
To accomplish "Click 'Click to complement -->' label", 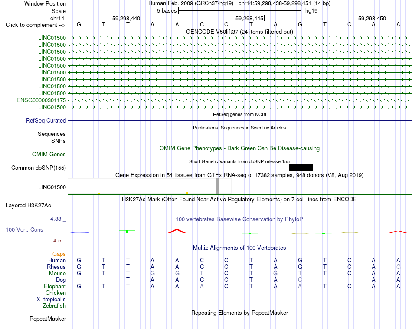I will point(36,25).
